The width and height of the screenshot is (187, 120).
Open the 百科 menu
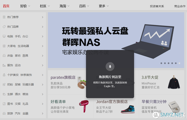82,6
